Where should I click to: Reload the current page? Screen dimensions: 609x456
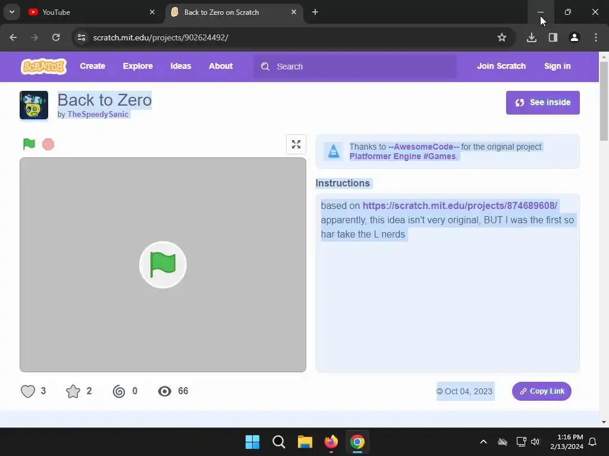click(56, 37)
